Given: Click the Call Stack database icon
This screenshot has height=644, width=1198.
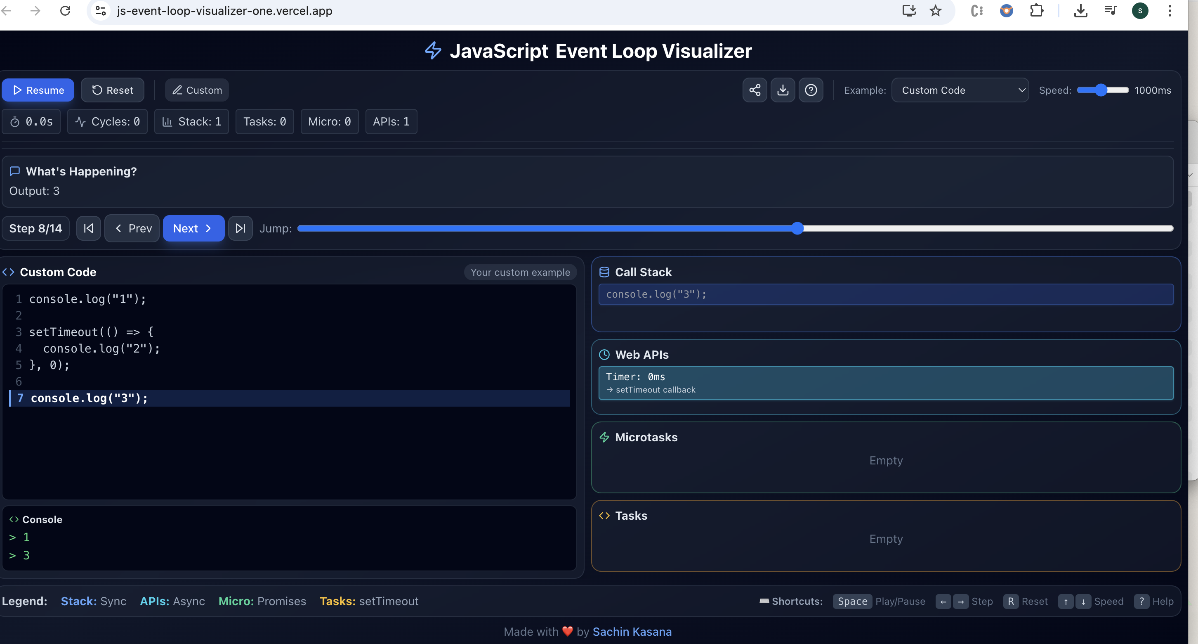Looking at the screenshot, I should 604,272.
